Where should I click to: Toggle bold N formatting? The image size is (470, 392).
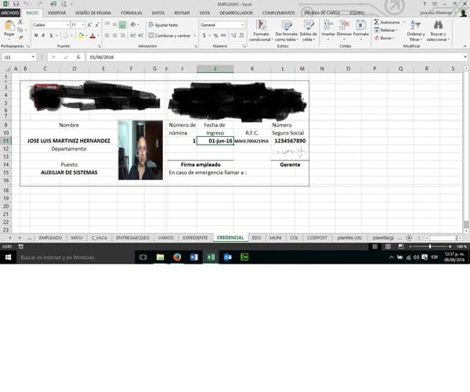(x=36, y=35)
